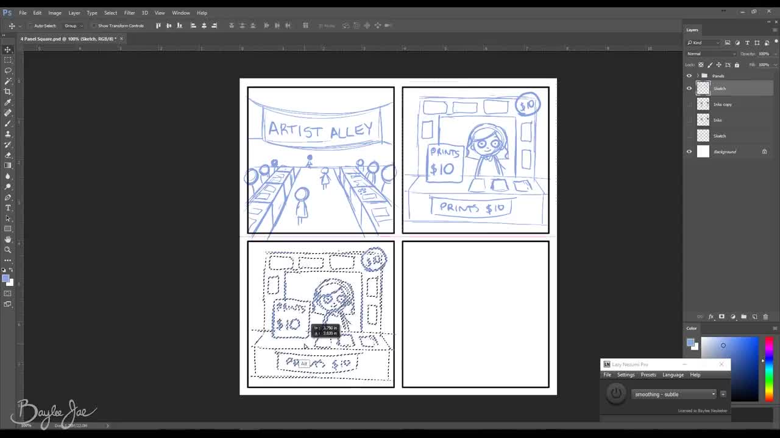Enable Auto-Select checkbox
Image resolution: width=780 pixels, height=438 pixels.
31,26
